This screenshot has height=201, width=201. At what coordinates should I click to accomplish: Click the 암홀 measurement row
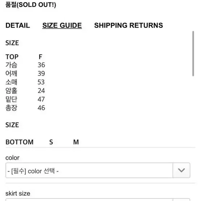[25, 91]
